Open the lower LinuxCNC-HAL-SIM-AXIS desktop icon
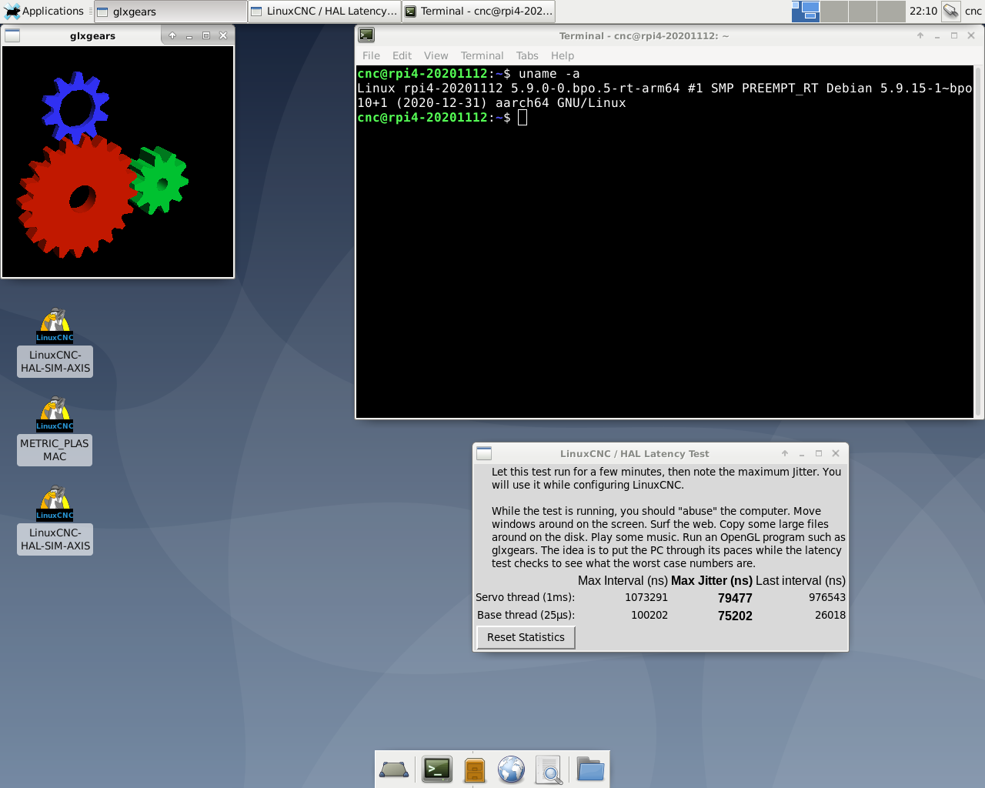Image resolution: width=985 pixels, height=788 pixels. (x=55, y=520)
